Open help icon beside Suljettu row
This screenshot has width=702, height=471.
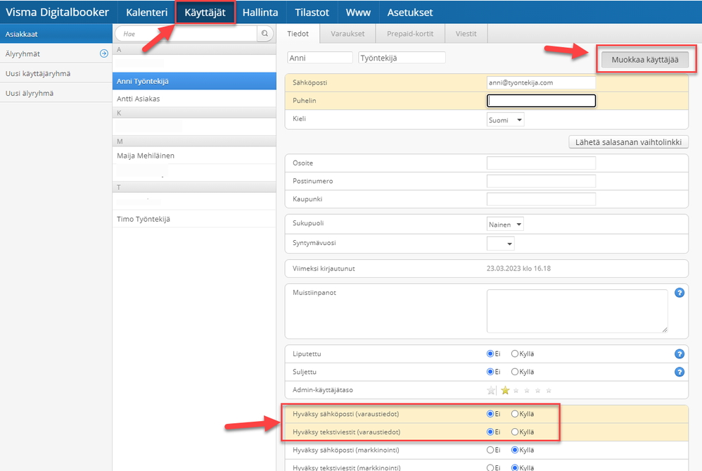(679, 372)
